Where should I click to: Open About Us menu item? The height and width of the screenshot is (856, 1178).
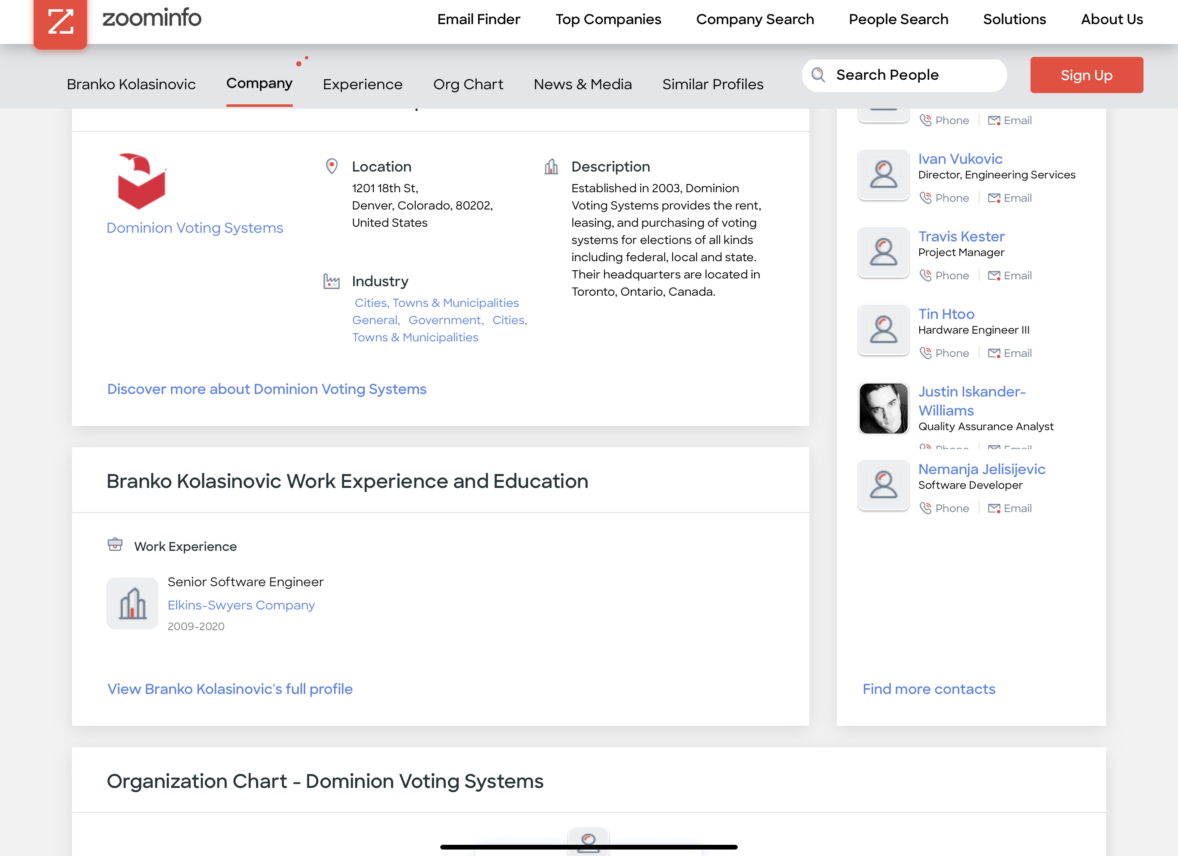coord(1112,19)
